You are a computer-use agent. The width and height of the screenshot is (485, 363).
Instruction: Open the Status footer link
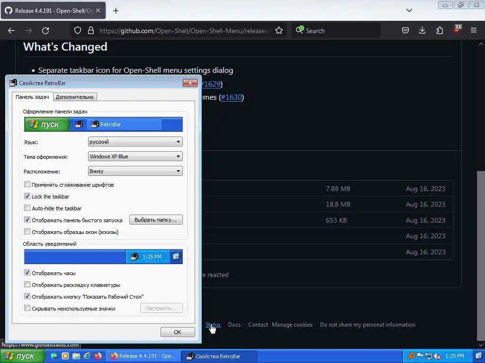click(213, 325)
